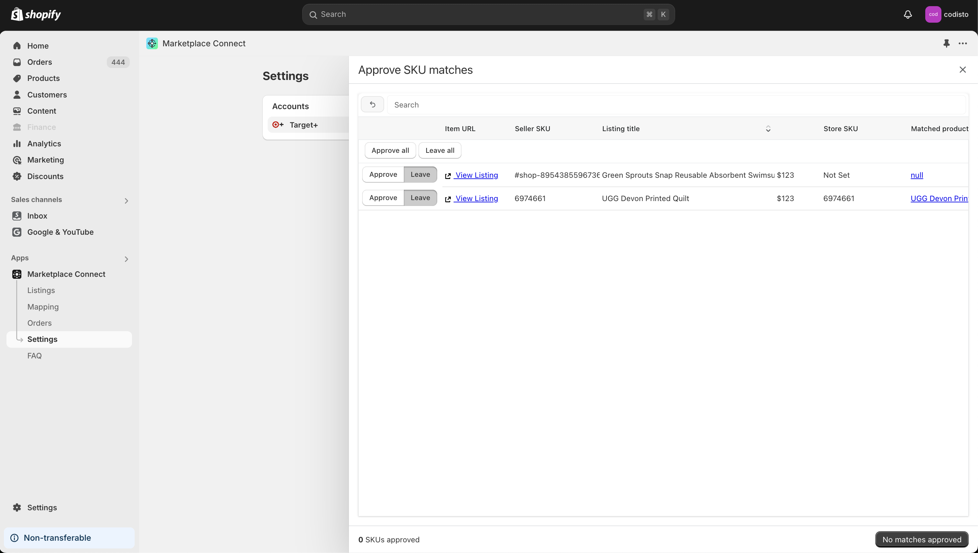
Task: Click the Finance bank icon
Action: tap(17, 127)
